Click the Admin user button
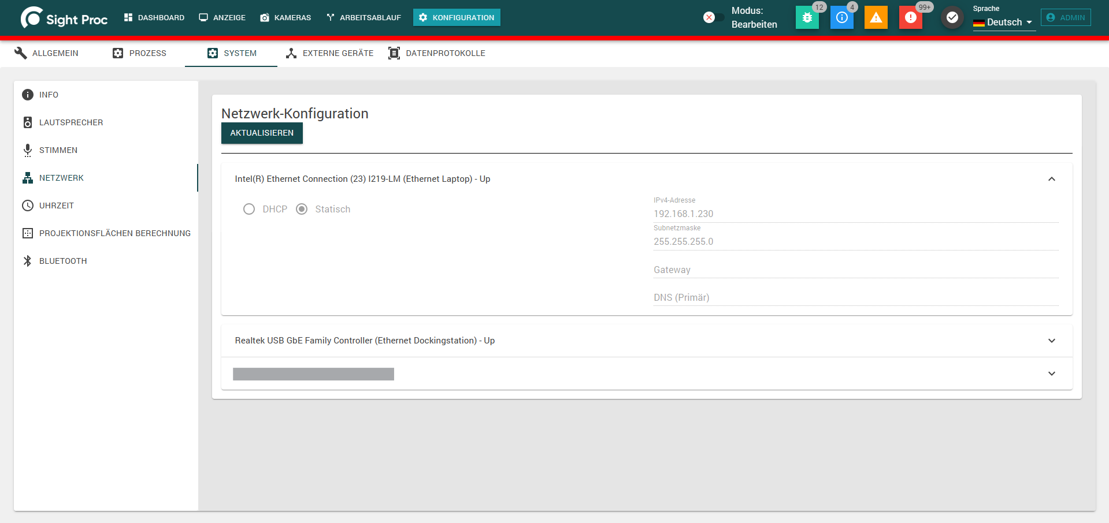The image size is (1109, 523). pos(1066,17)
